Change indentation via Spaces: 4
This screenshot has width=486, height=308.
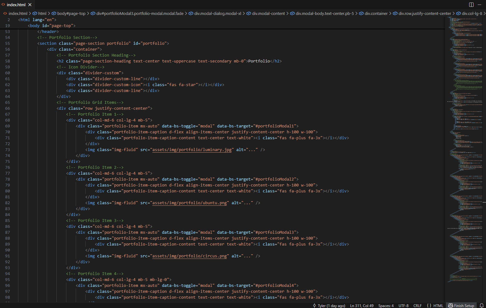(x=386, y=306)
